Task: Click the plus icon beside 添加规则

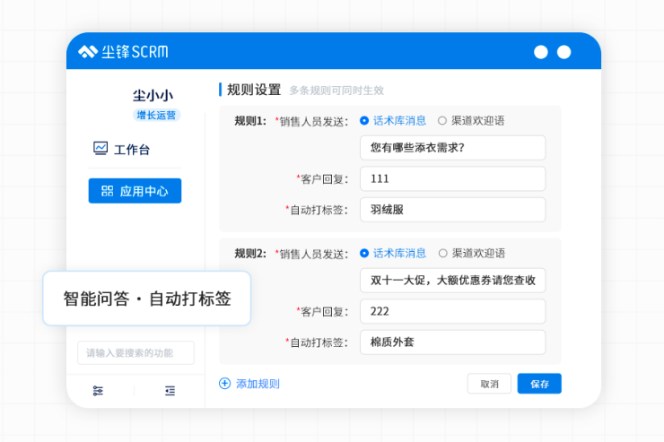Action: pyautogui.click(x=225, y=384)
